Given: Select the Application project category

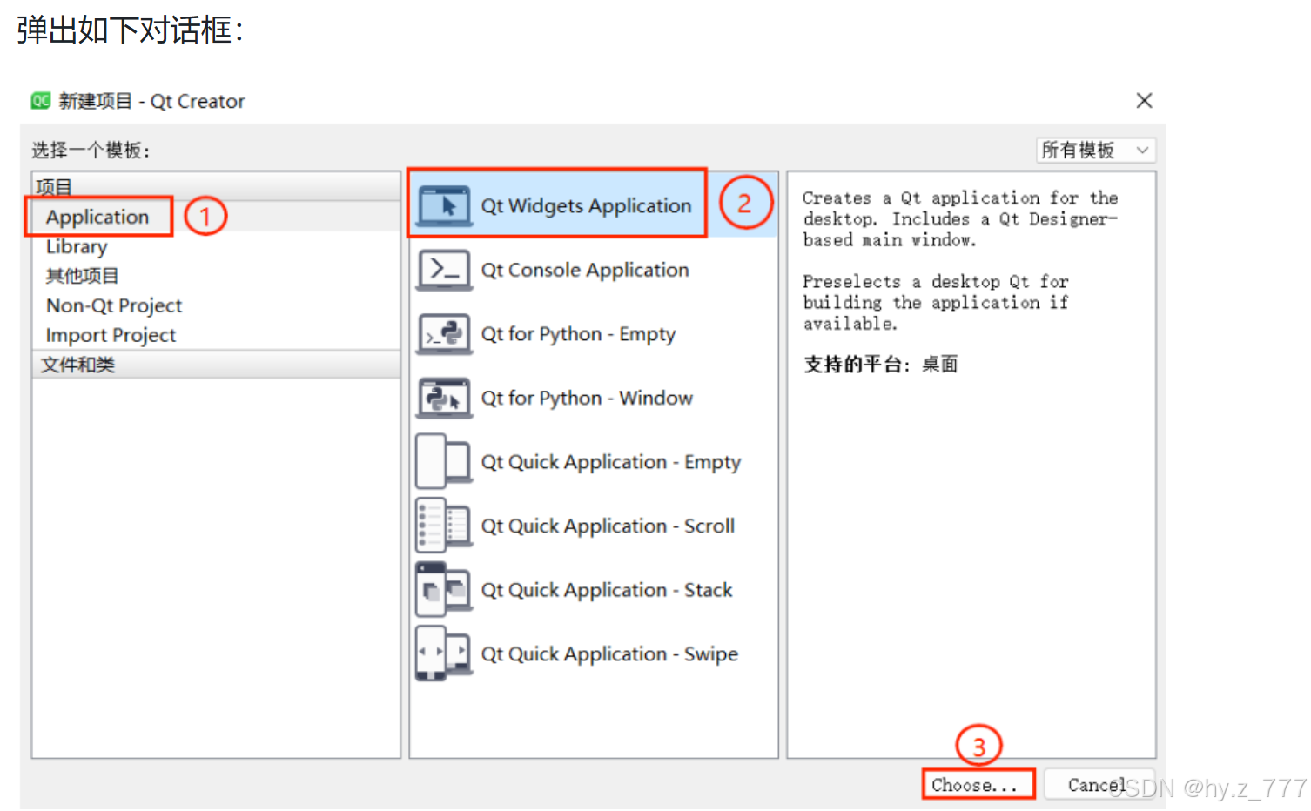Looking at the screenshot, I should coord(97,217).
